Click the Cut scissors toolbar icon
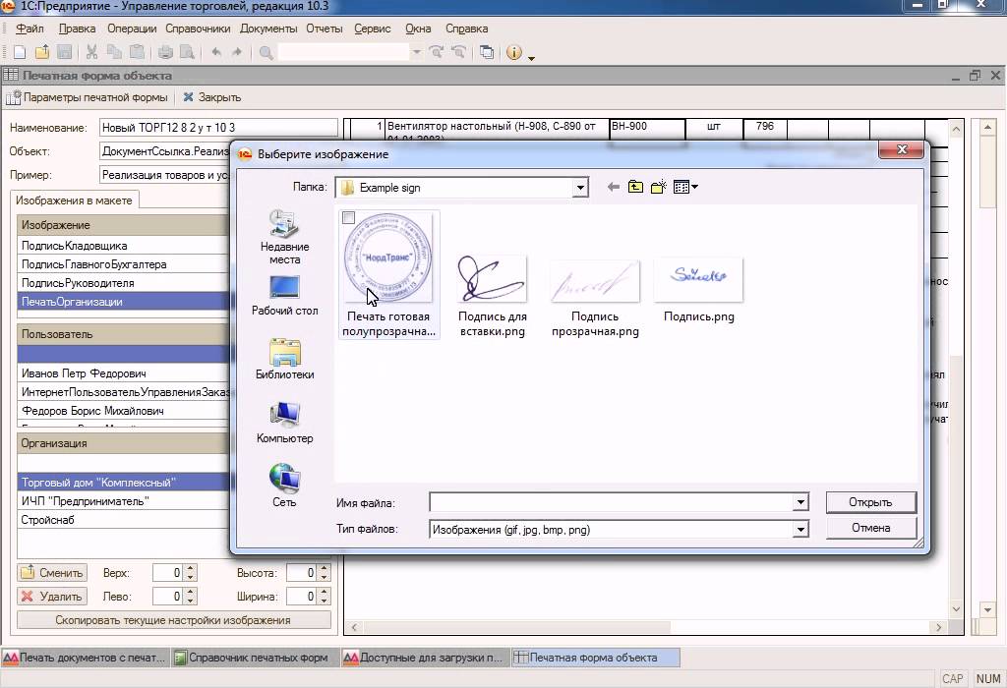 coord(91,53)
